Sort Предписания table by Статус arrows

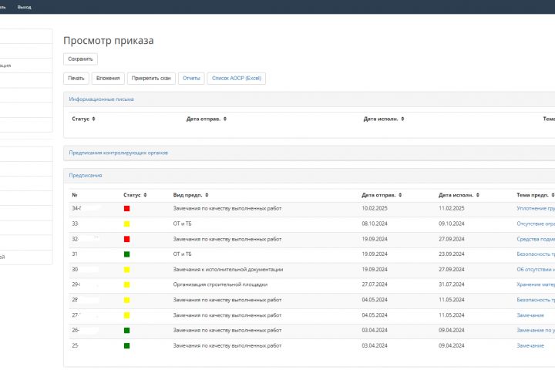point(145,195)
